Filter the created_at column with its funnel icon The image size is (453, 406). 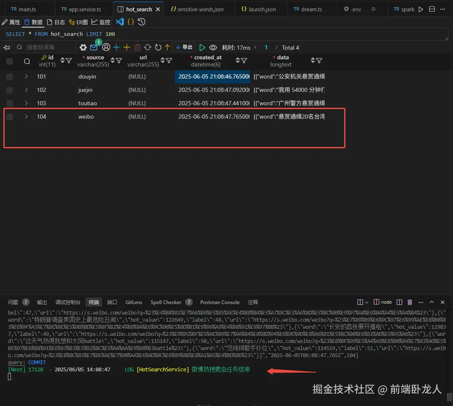click(244, 61)
